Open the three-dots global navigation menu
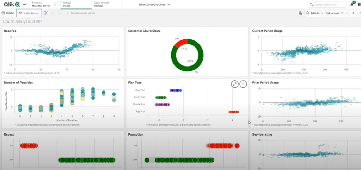The width and height of the screenshot is (361, 170). point(24,4)
